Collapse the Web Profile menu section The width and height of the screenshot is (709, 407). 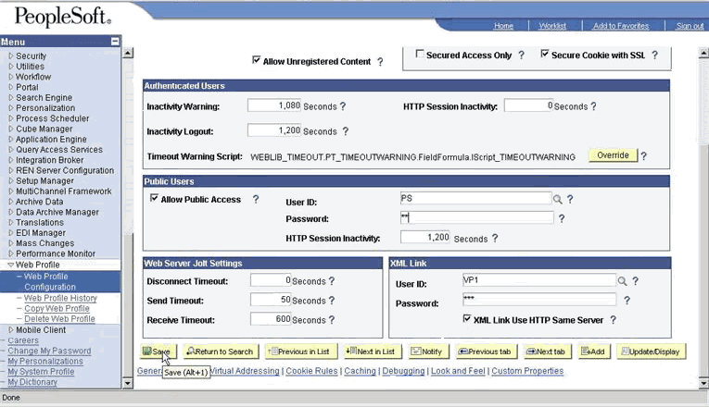[x=11, y=265]
